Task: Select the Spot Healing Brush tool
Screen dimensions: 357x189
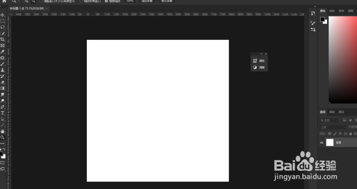Action: coord(2,58)
